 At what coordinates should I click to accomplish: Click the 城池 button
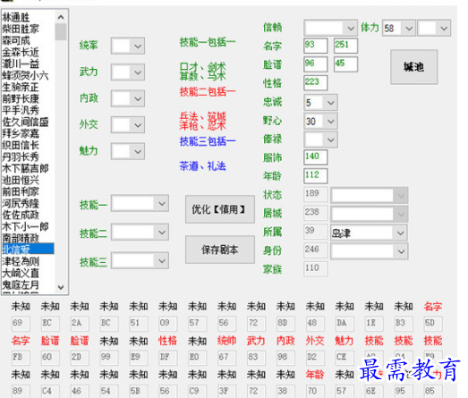[414, 67]
